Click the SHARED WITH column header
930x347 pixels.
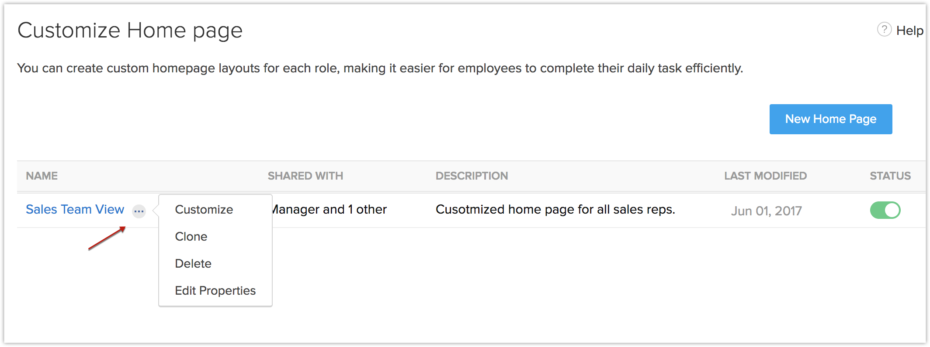[305, 176]
